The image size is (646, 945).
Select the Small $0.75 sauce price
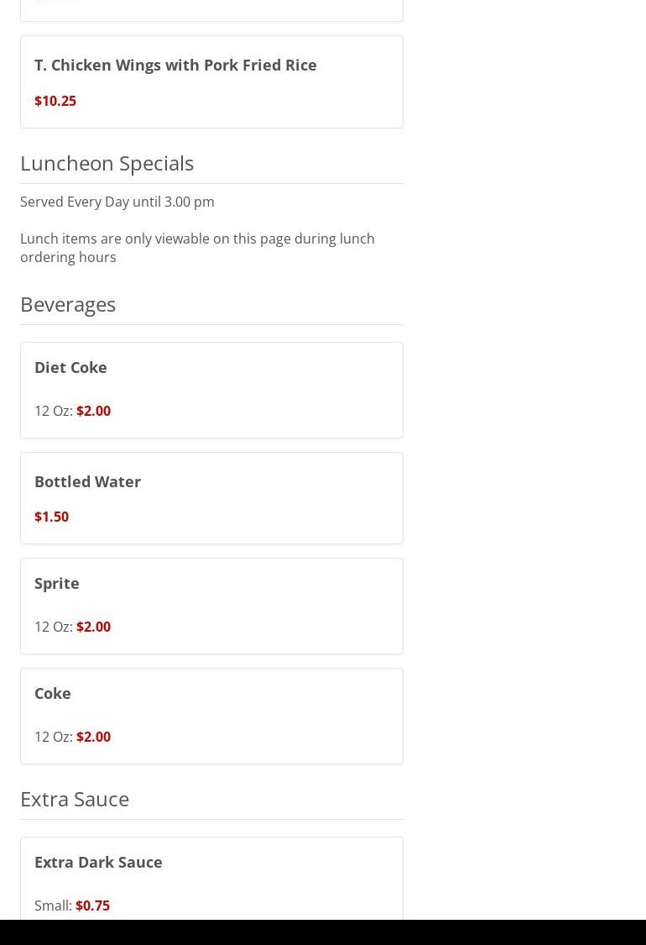click(92, 906)
